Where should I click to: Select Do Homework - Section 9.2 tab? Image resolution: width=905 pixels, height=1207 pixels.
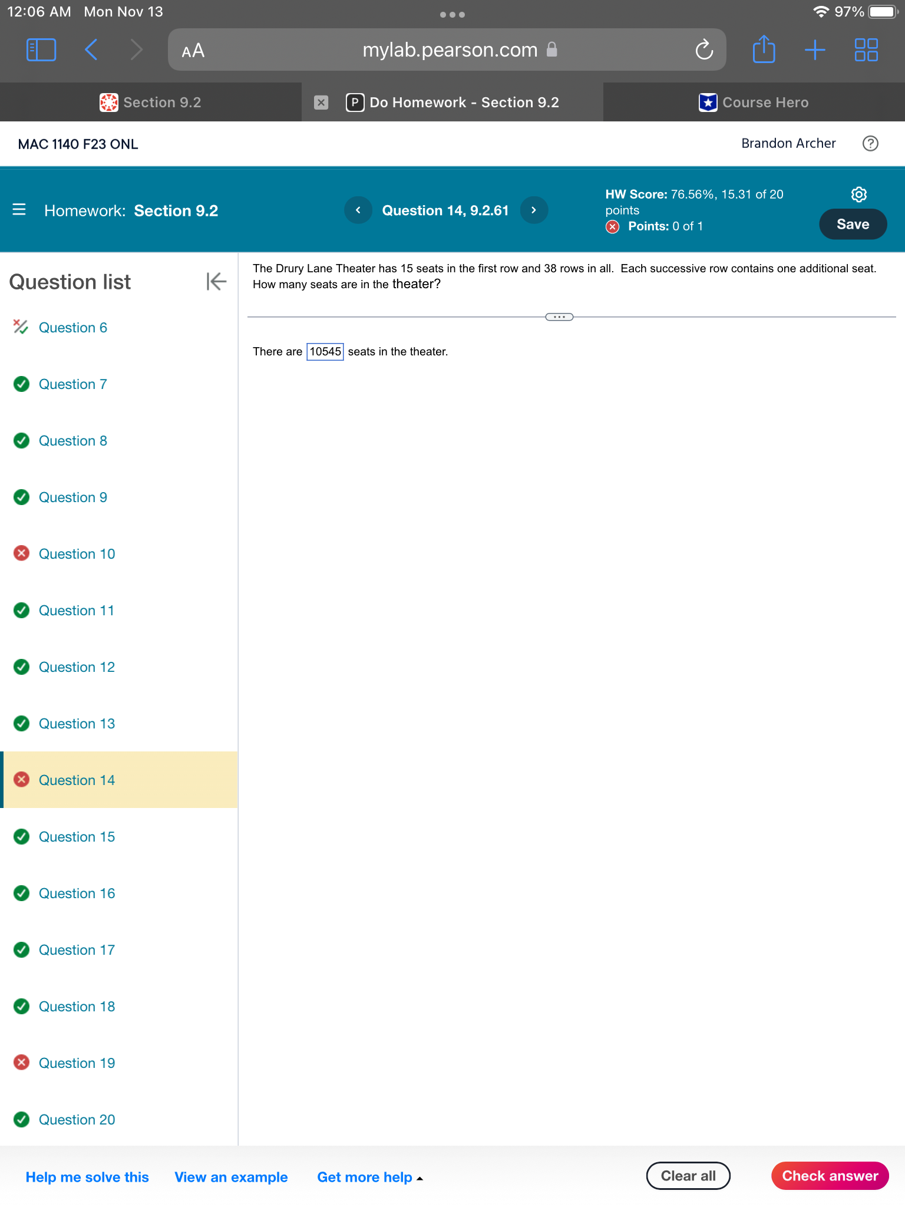[x=452, y=103]
